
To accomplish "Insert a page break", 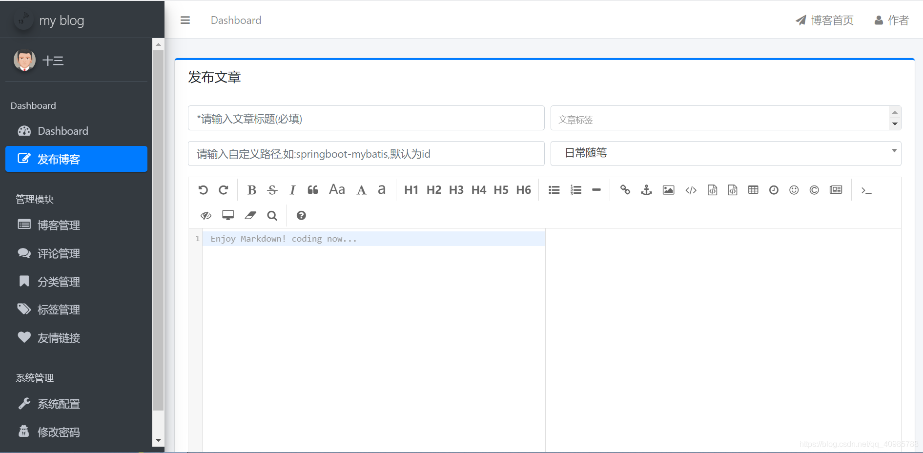I will [836, 190].
